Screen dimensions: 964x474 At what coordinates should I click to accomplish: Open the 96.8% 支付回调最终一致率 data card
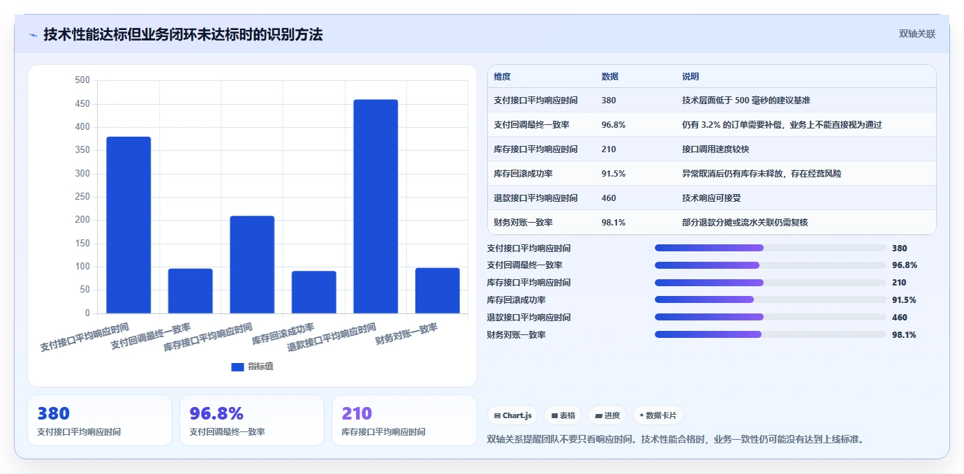(252, 420)
